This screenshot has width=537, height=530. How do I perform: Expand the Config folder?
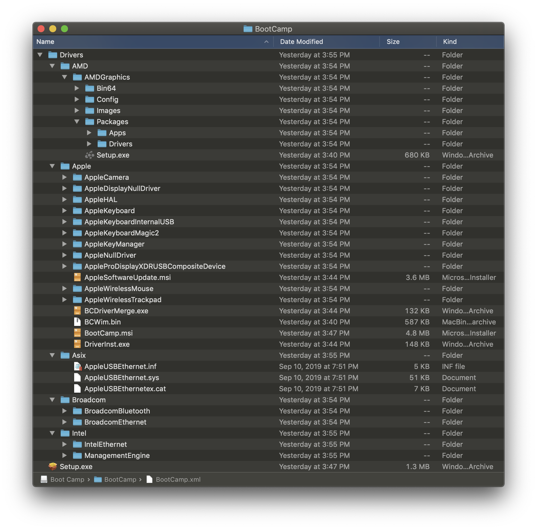pos(77,99)
